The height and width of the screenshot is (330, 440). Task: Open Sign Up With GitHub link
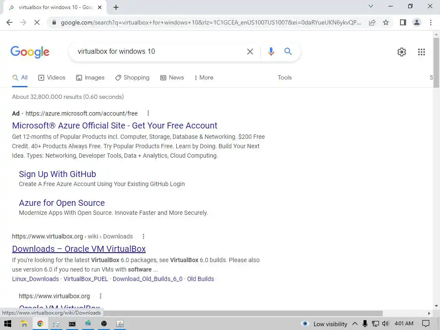58,174
